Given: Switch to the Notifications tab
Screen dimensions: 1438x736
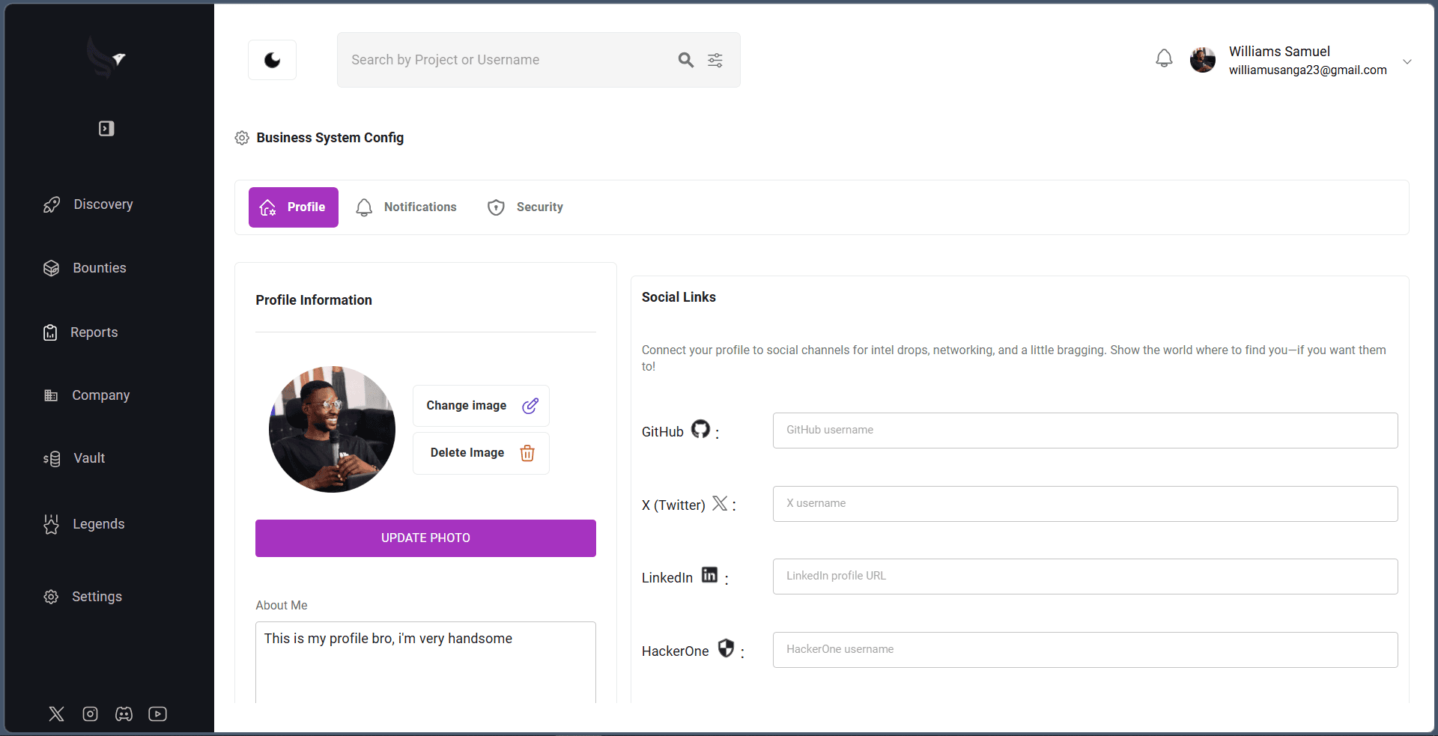Looking at the screenshot, I should pyautogui.click(x=406, y=207).
